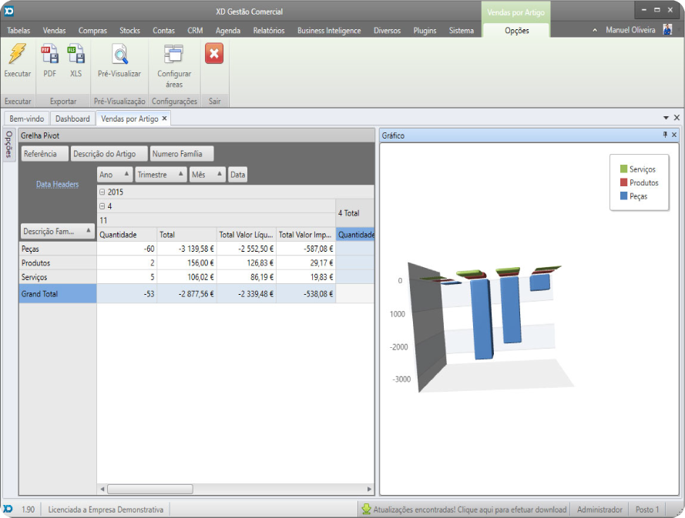The width and height of the screenshot is (685, 518).
Task: Switch to the Dashboard tab
Action: click(x=72, y=119)
